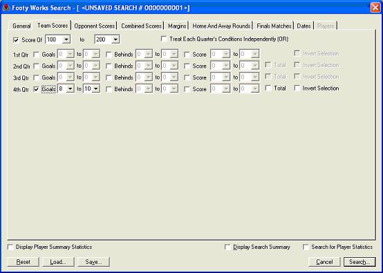Switch to Combined Scores tab
The width and height of the screenshot is (383, 273).
tap(141, 26)
